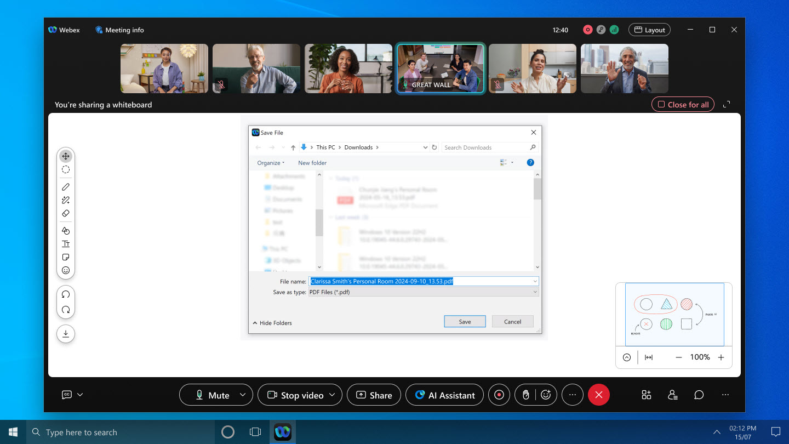Fit whiteboard to width
Screen dimensions: 789x444
pos(649,357)
